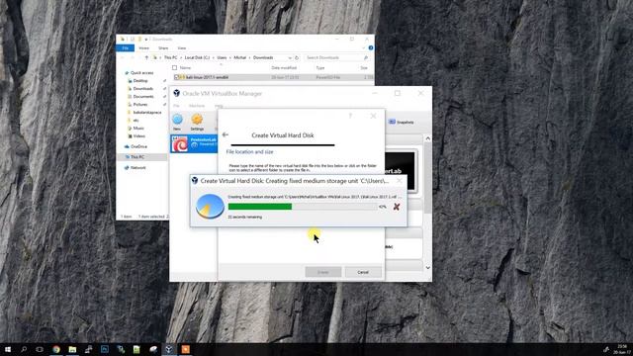Viewport: 633px width, 356px height.
Task: Click the Up arrow in File Explorer
Action: coord(146,57)
